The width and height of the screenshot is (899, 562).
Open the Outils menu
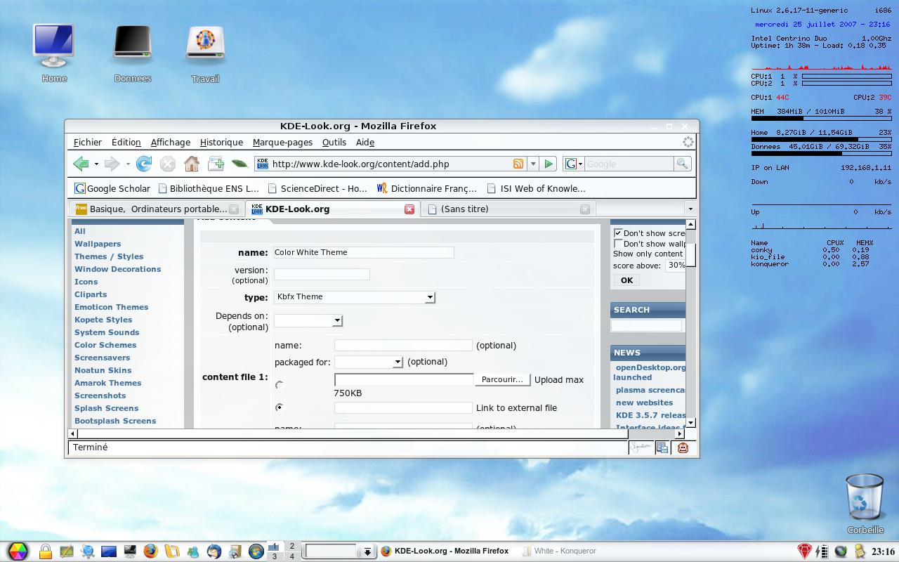coord(334,142)
